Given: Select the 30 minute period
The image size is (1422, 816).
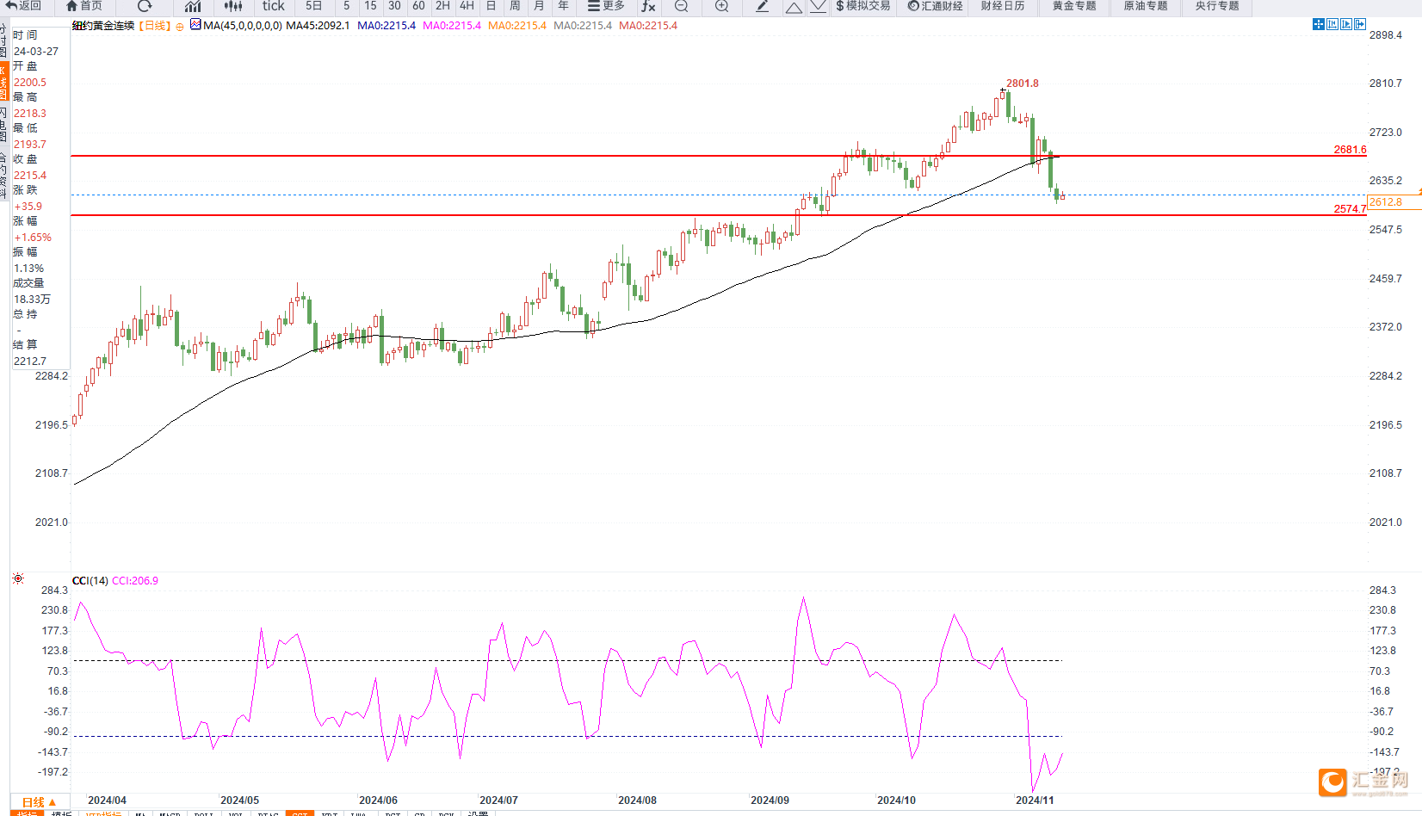Looking at the screenshot, I should coord(394,6).
